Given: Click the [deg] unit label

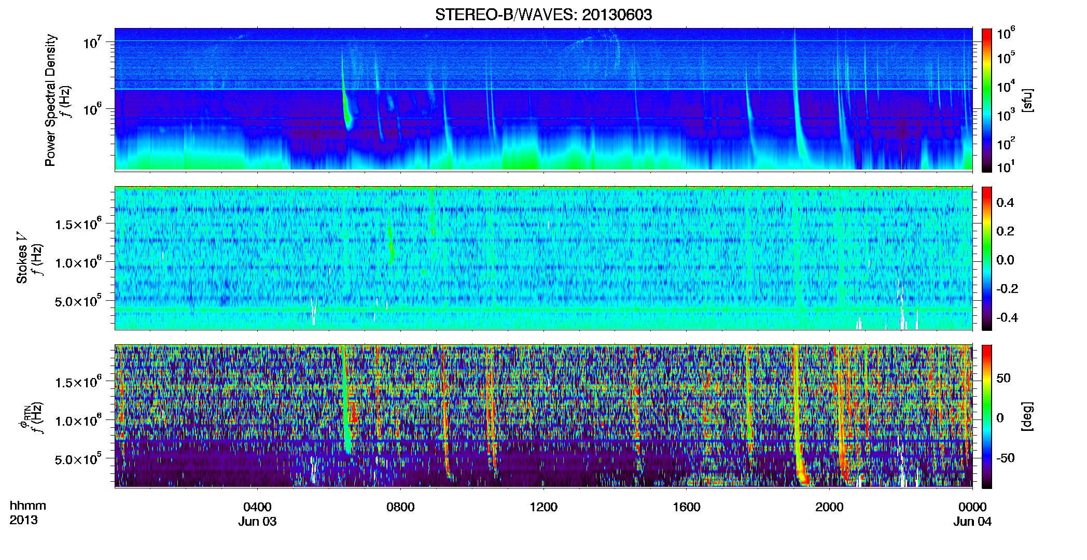Looking at the screenshot, I should (x=1027, y=416).
